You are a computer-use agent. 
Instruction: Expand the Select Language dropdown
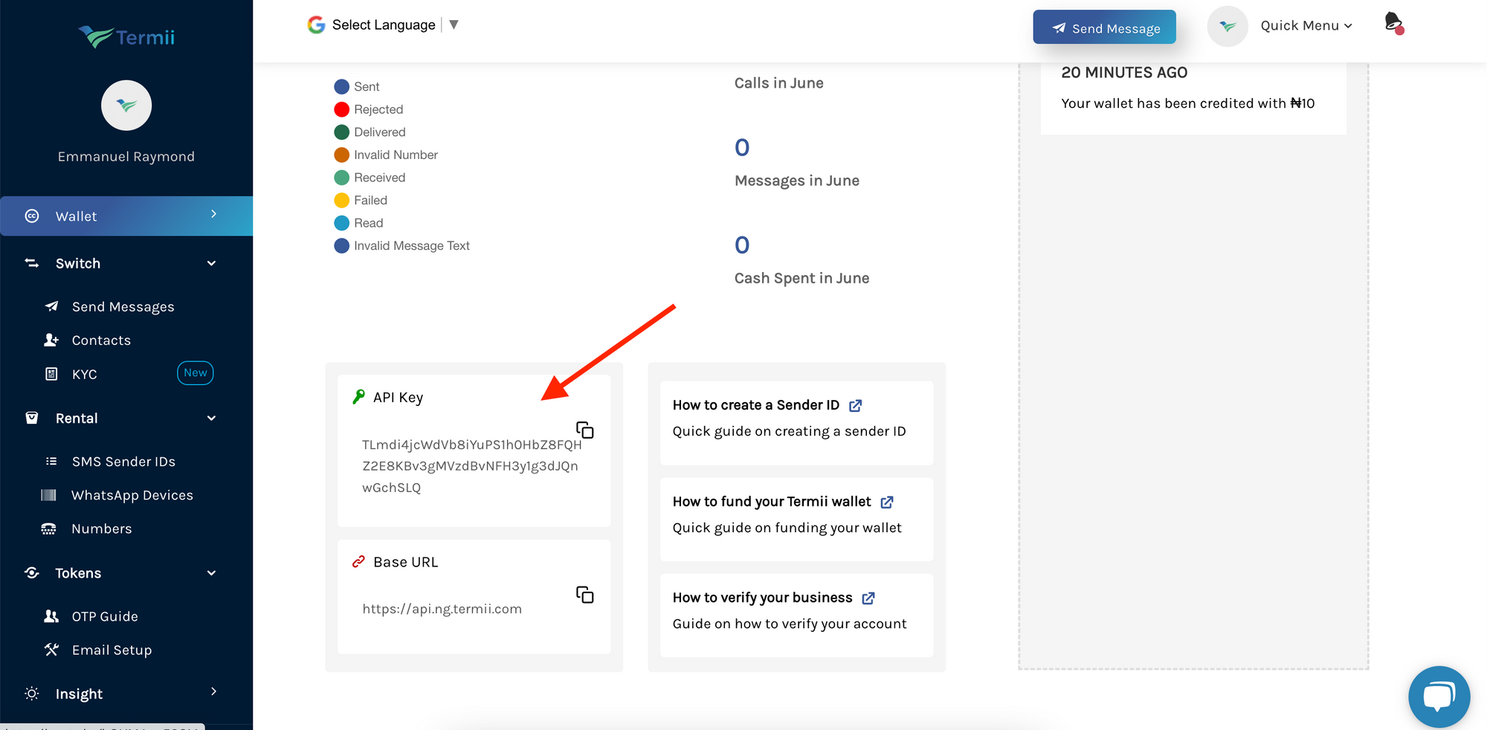point(454,24)
